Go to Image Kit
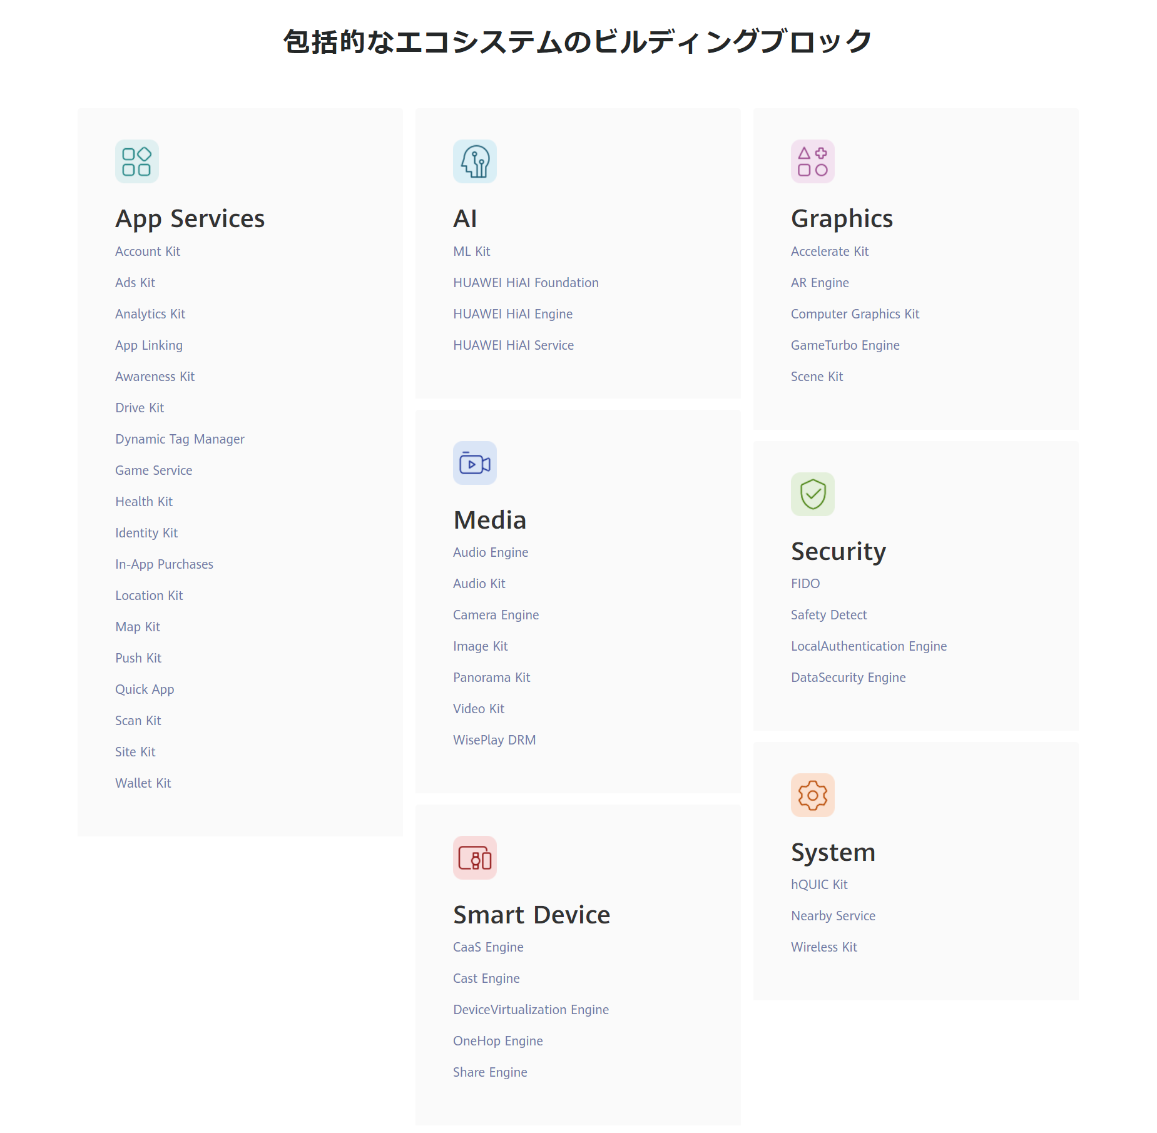 [x=481, y=646]
